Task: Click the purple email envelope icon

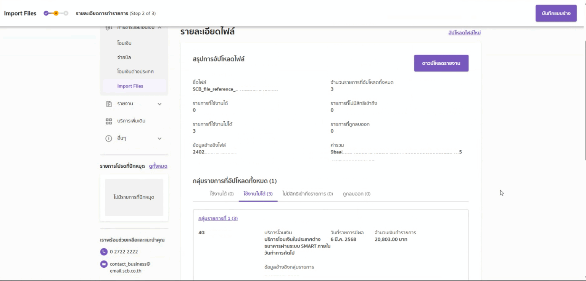Action: click(x=104, y=264)
